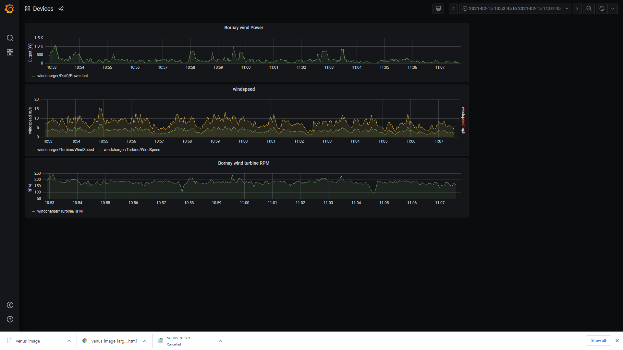This screenshot has height=350, width=623.
Task: Click the 10:55 mark in windspeed graph
Action: coord(103,141)
